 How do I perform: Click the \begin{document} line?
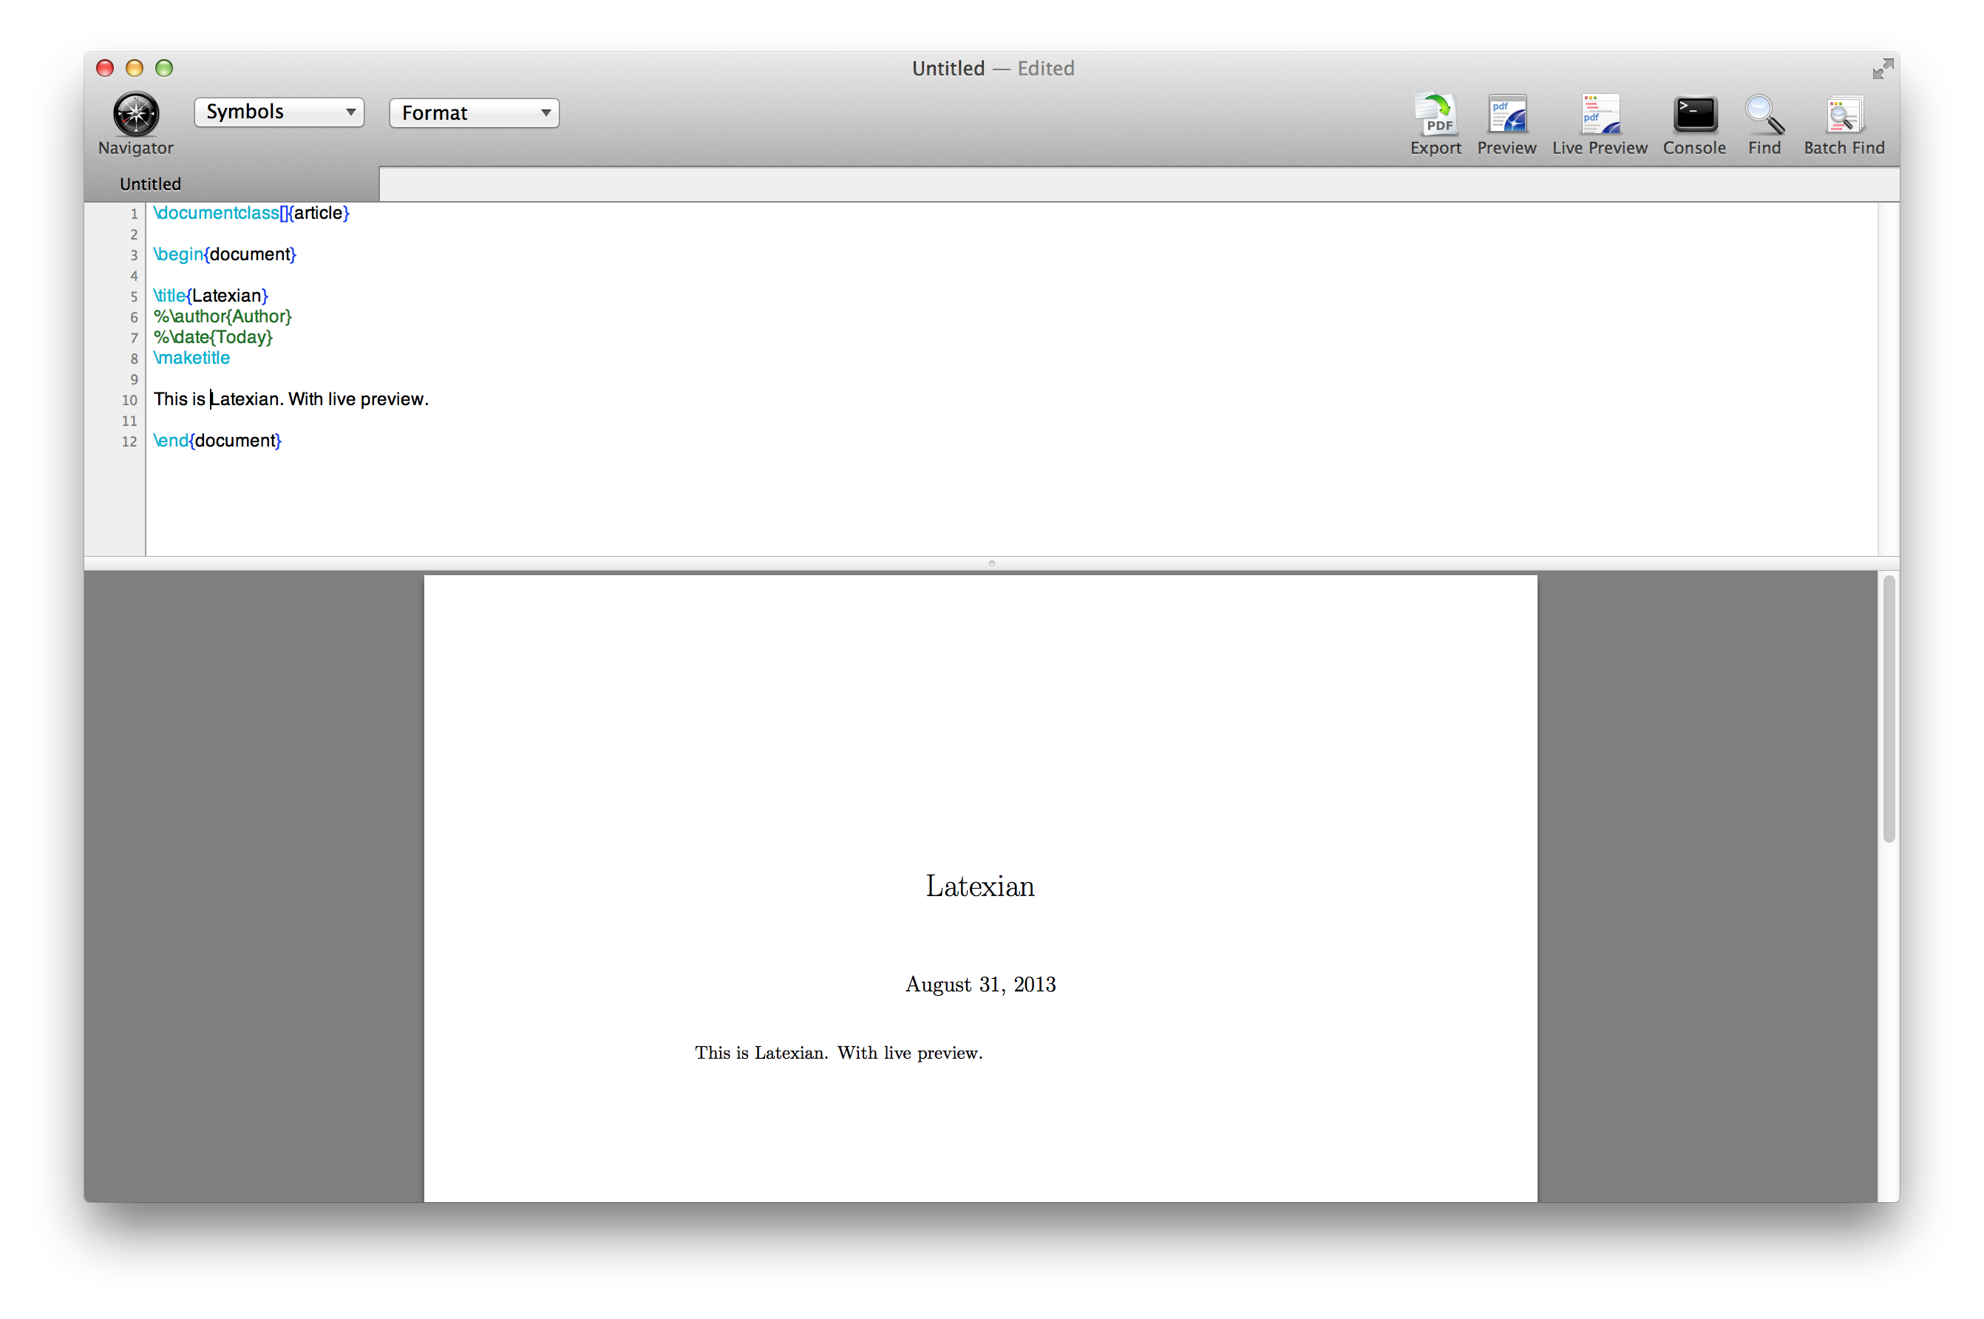225,254
